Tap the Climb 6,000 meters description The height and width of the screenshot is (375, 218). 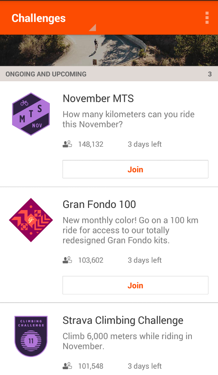pyautogui.click(x=127, y=341)
